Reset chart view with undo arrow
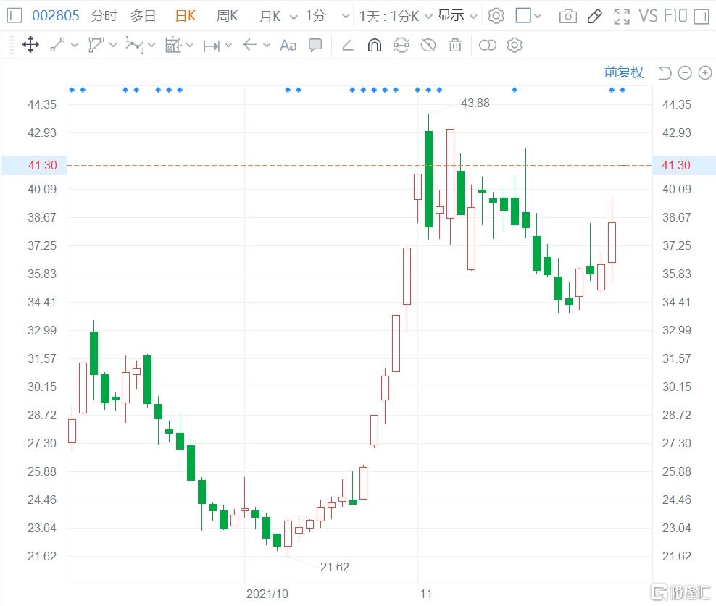This screenshot has width=716, height=606. (665, 72)
